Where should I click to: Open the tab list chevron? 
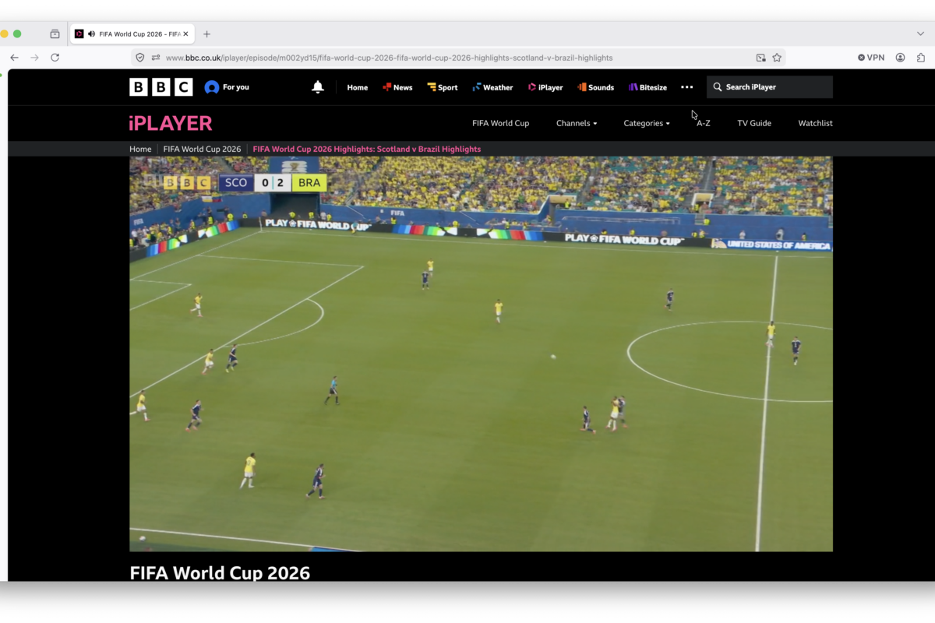click(920, 34)
